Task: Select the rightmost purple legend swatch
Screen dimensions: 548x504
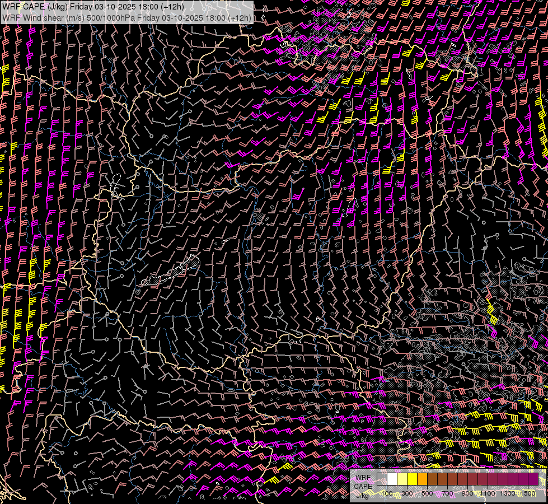Action: (533, 479)
